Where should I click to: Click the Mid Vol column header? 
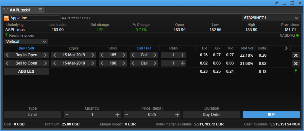point(247,48)
